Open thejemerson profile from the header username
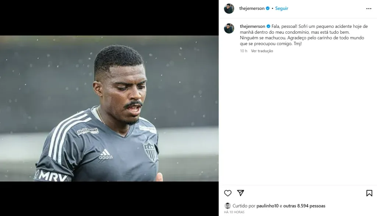 coord(252,8)
